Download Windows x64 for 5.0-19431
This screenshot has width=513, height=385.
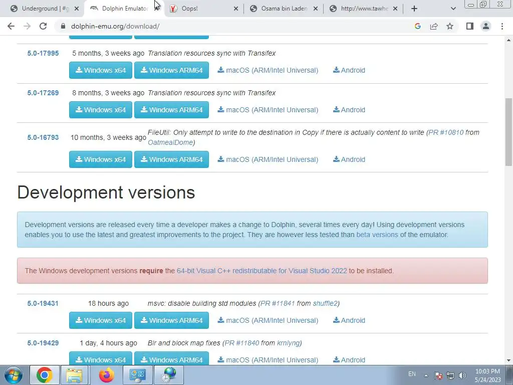tap(100, 320)
